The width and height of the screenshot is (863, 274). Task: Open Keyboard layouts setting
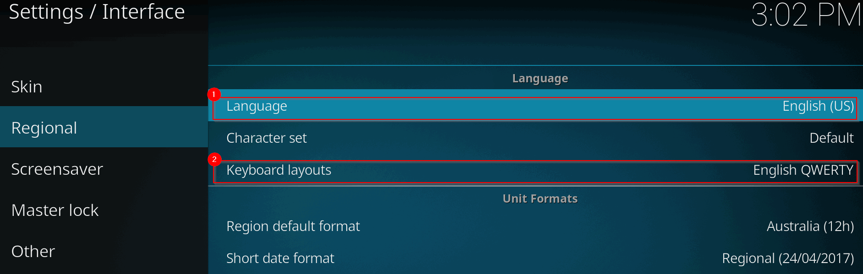279,170
